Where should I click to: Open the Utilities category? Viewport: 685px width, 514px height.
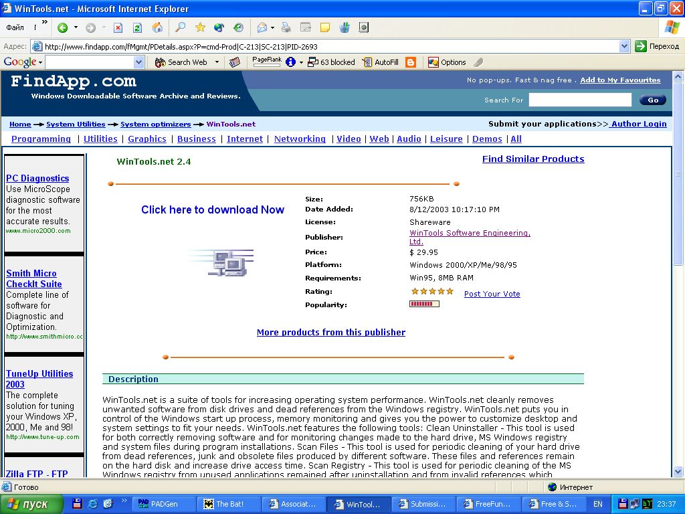coord(100,139)
